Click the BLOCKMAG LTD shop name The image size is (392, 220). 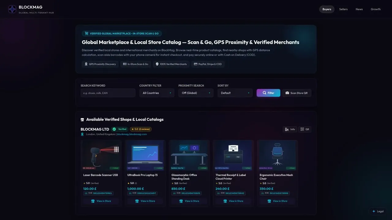95,129
